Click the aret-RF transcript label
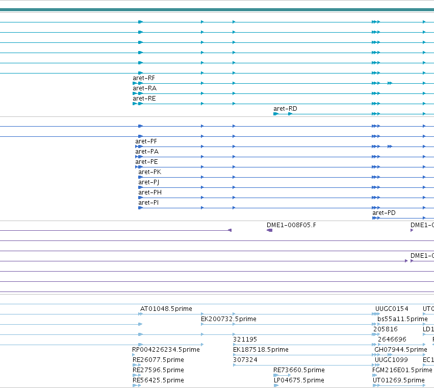Viewport: 434px width, 388px height. (144, 78)
